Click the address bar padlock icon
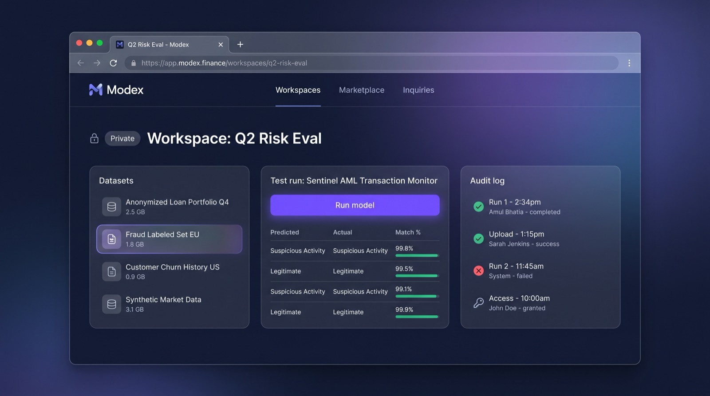Image resolution: width=710 pixels, height=396 pixels. tap(134, 63)
